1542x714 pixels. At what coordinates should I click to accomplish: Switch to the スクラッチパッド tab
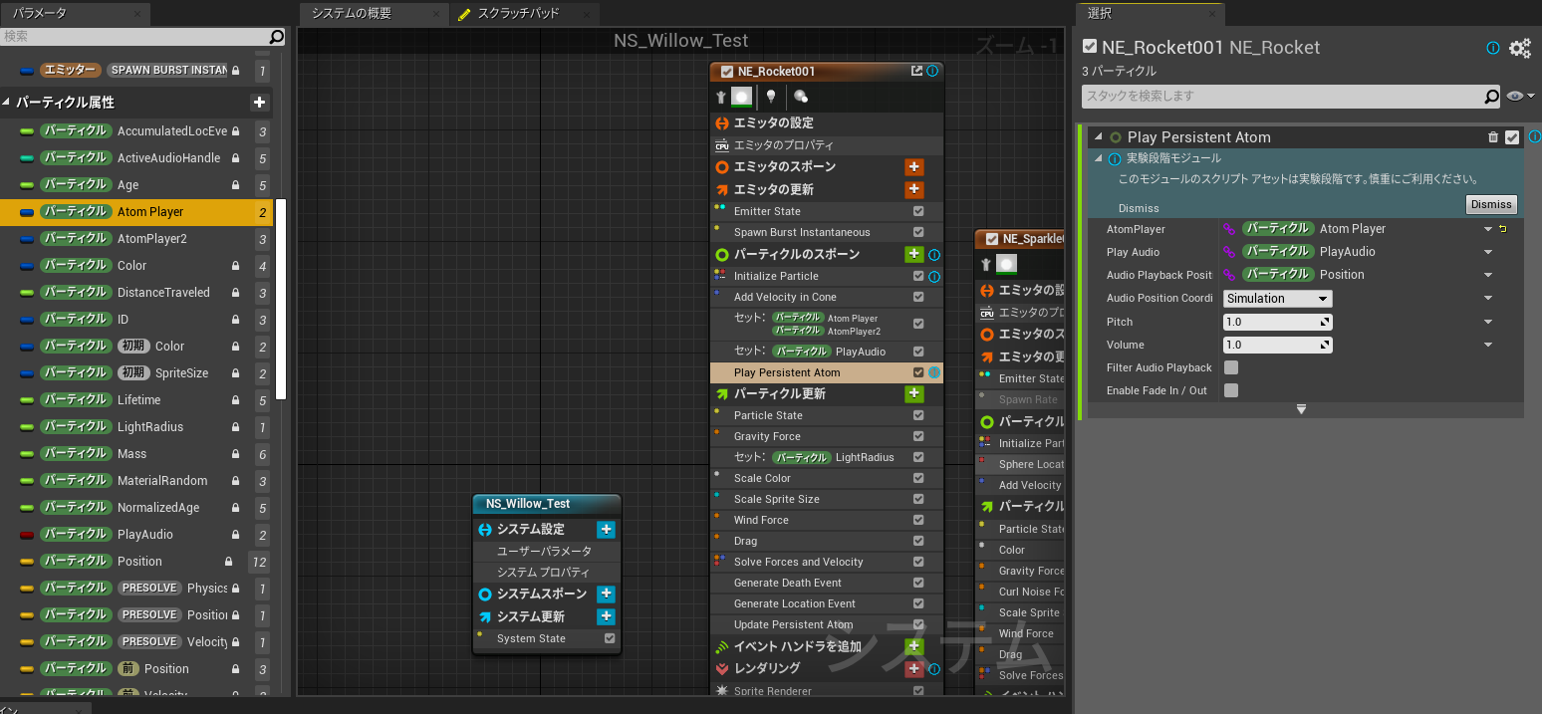[x=518, y=14]
